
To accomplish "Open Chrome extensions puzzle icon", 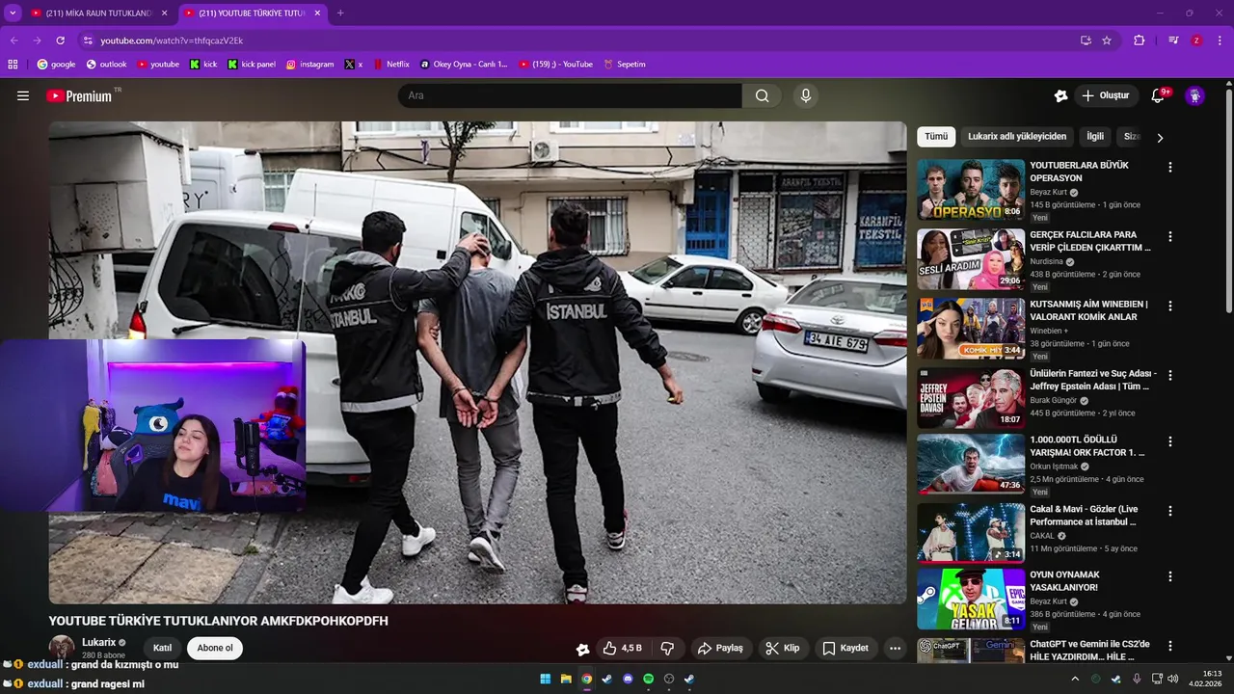I will pos(1140,40).
